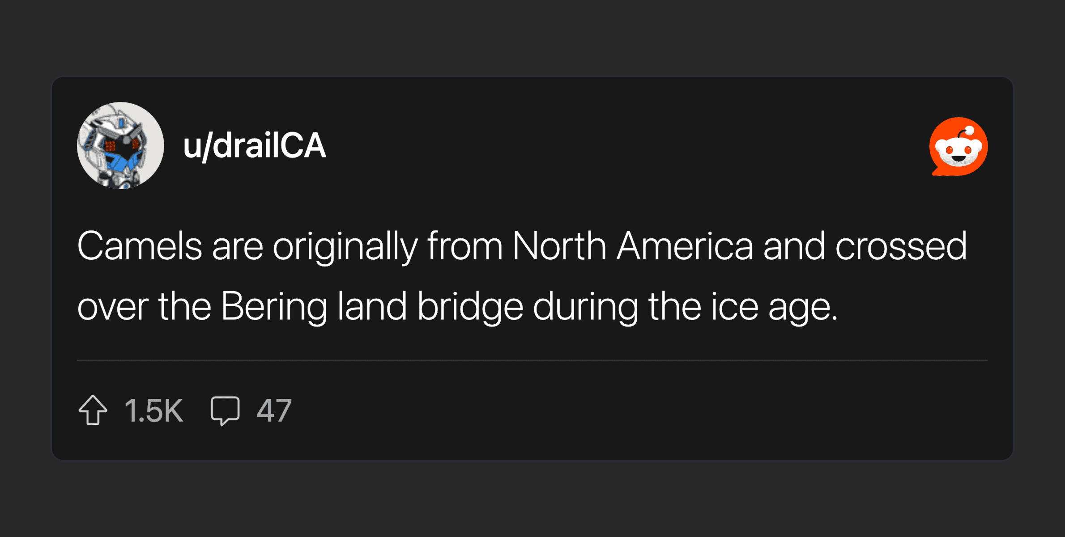Click the "u/" prefix of the username

pos(197,146)
